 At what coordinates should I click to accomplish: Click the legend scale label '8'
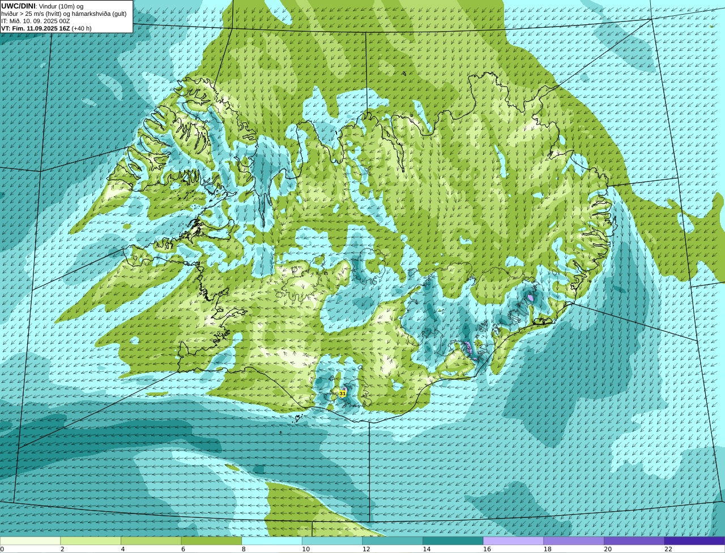click(x=244, y=549)
